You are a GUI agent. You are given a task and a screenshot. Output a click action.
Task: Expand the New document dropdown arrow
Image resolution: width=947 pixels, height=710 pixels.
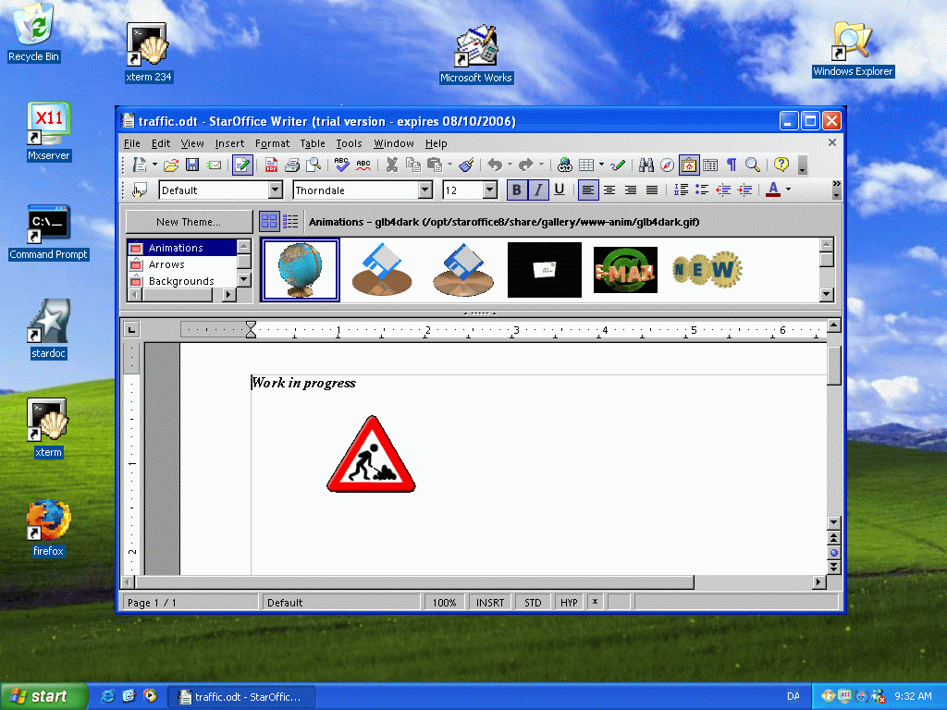[x=154, y=165]
